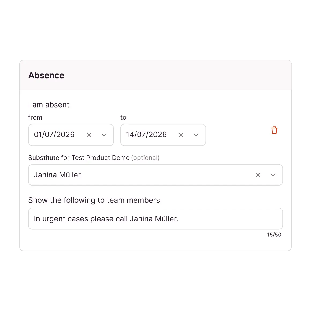
Task: Click 'Substitute for Test Product Demo' label
Action: pos(79,158)
